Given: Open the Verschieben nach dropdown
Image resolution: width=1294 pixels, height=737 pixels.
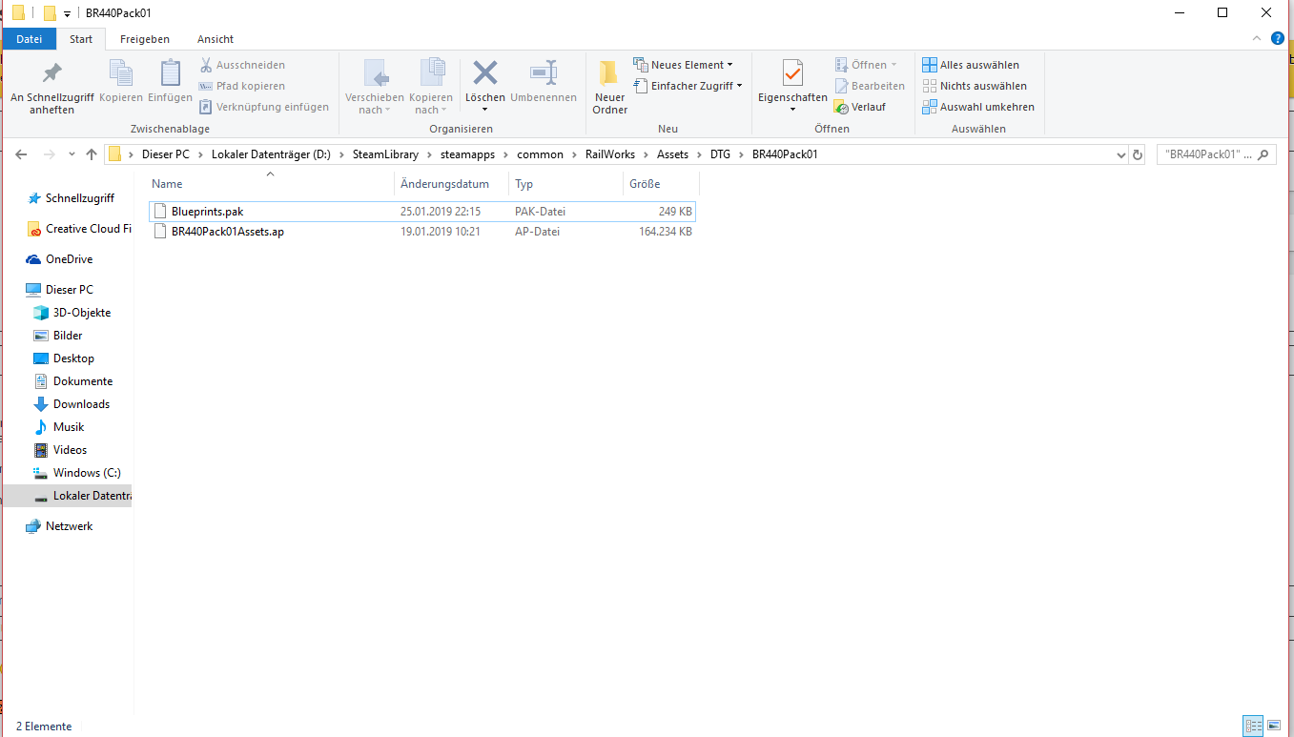Looking at the screenshot, I should 375,88.
